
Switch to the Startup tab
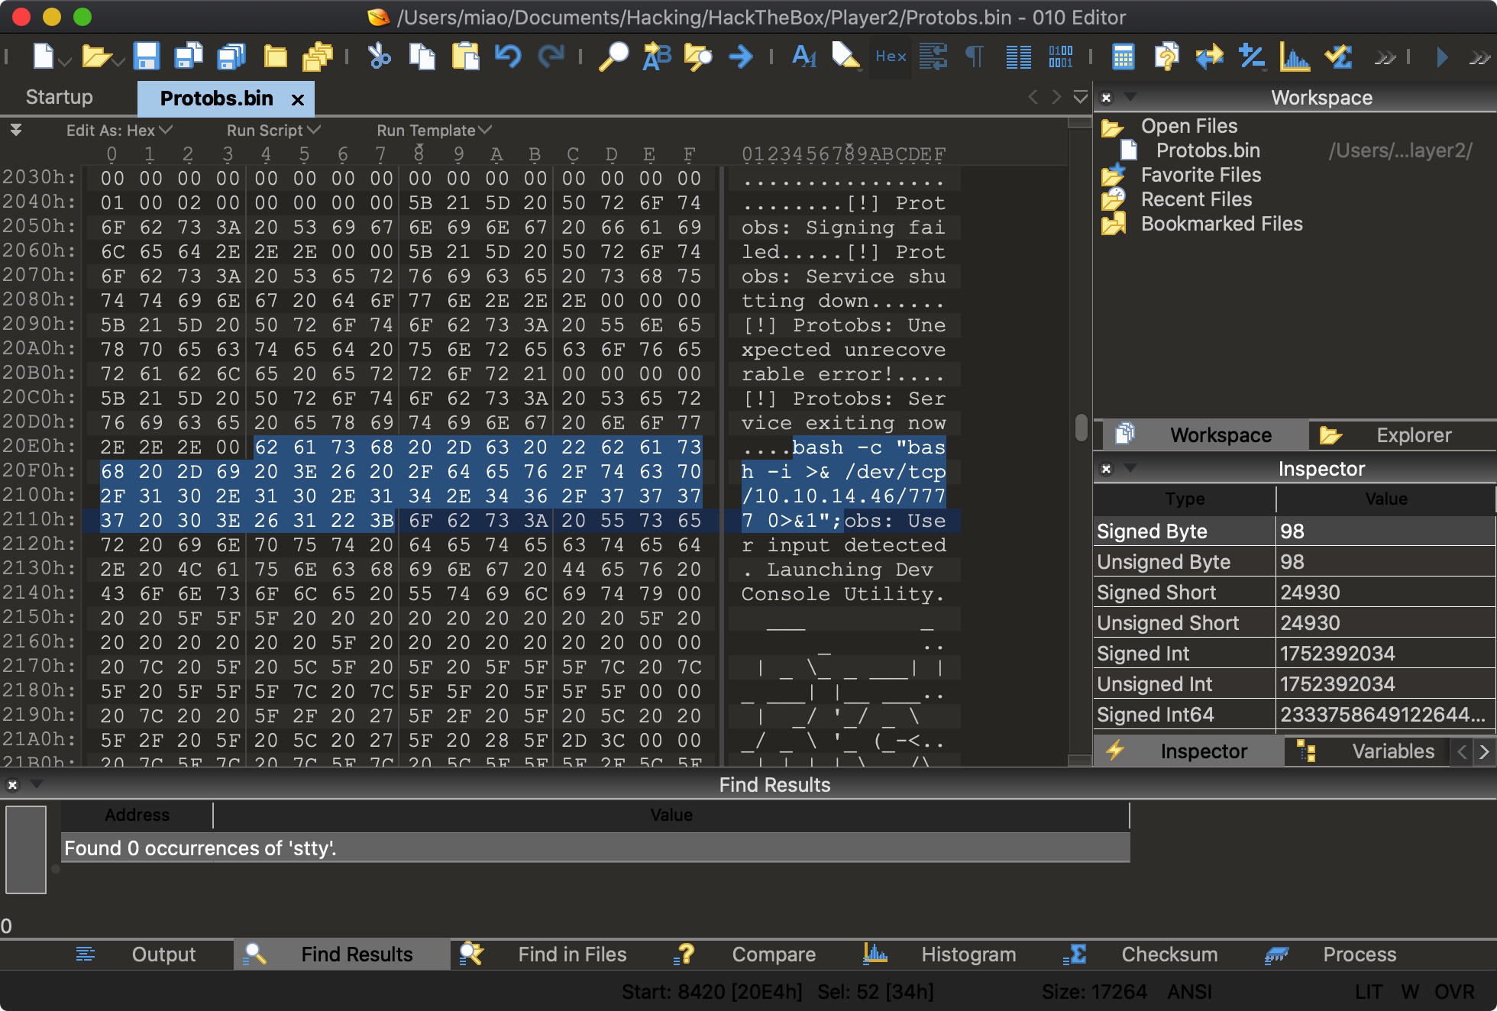point(60,98)
